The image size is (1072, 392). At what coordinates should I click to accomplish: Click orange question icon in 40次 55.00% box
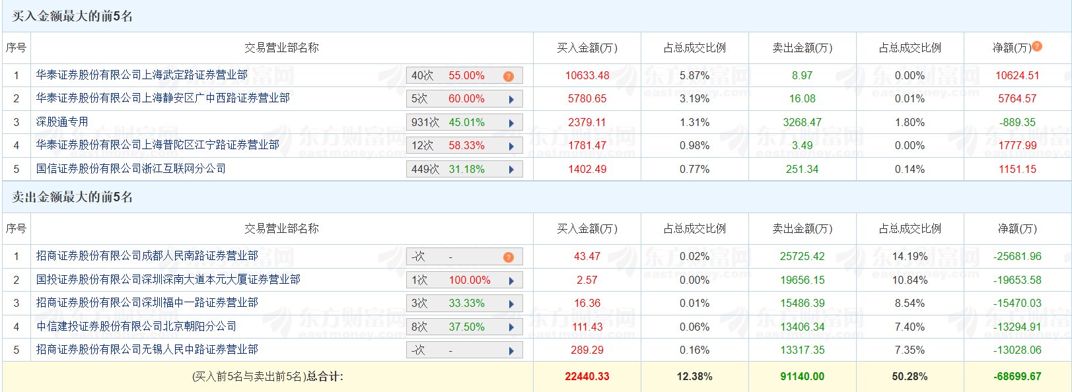click(x=508, y=77)
